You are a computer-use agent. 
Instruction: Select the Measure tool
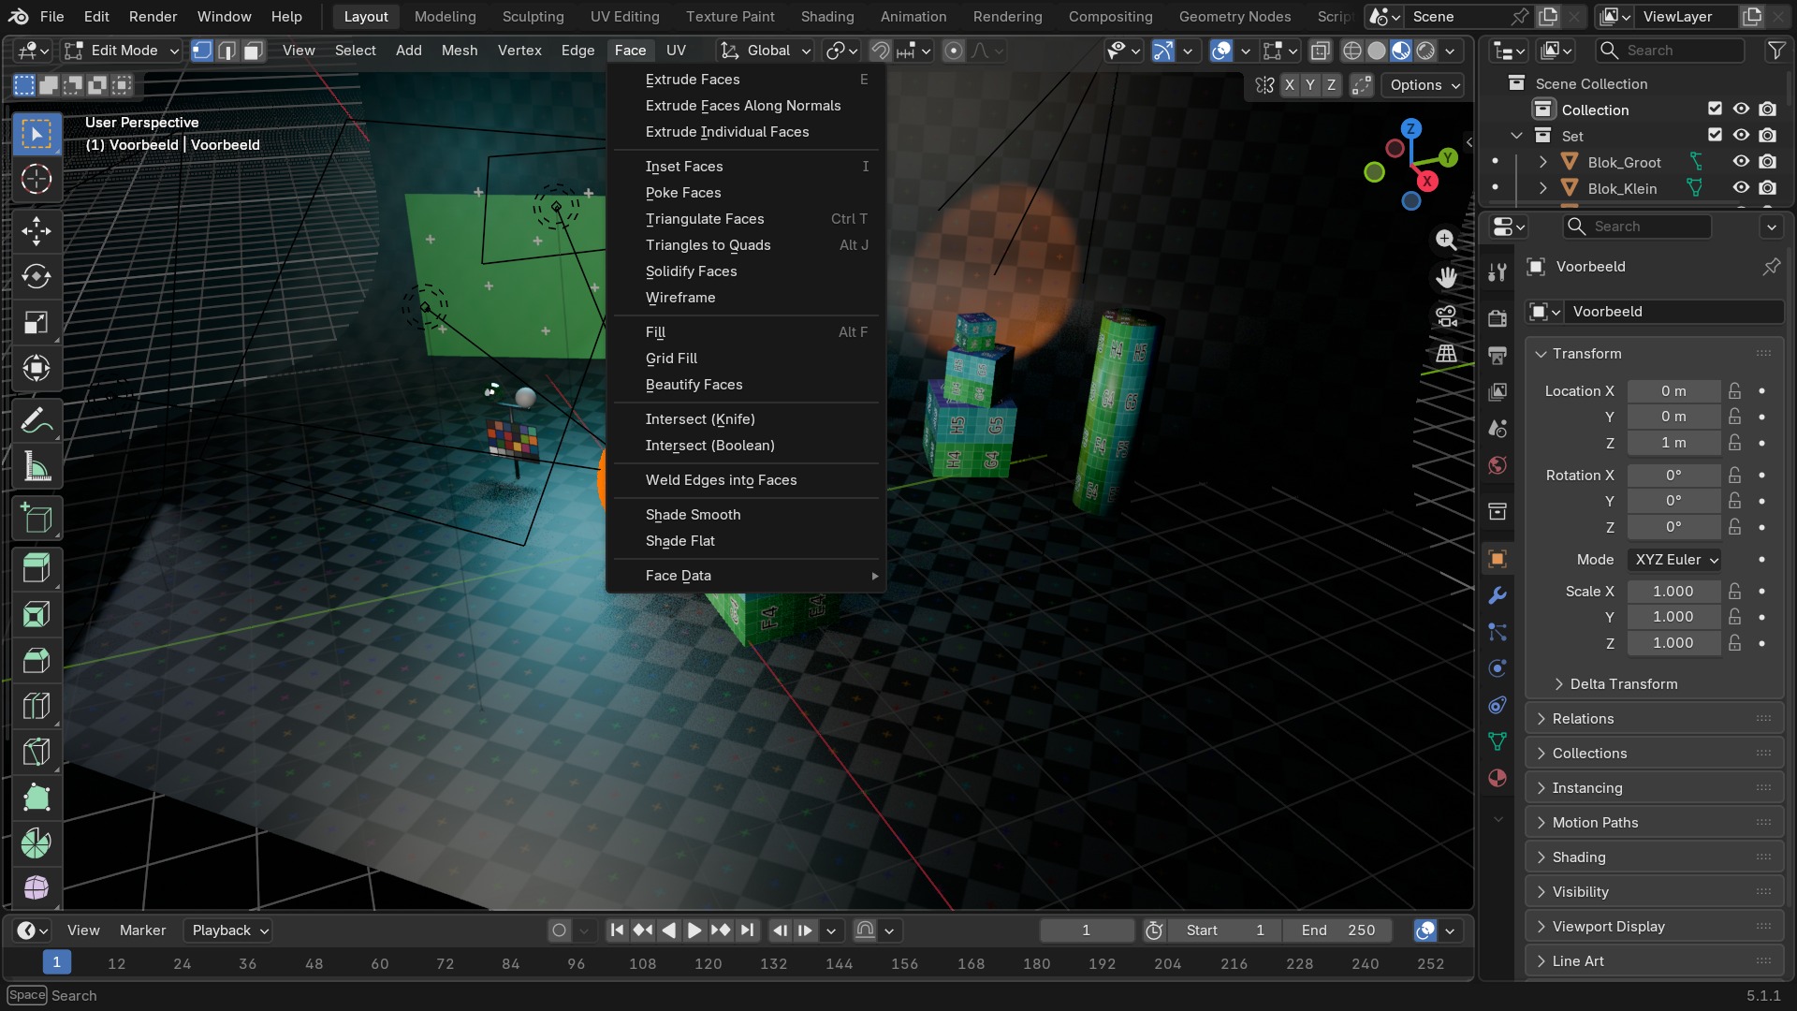coord(37,467)
